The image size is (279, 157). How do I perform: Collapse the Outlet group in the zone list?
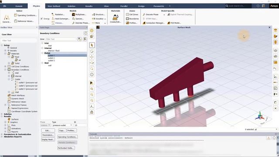[x=42, y=53]
